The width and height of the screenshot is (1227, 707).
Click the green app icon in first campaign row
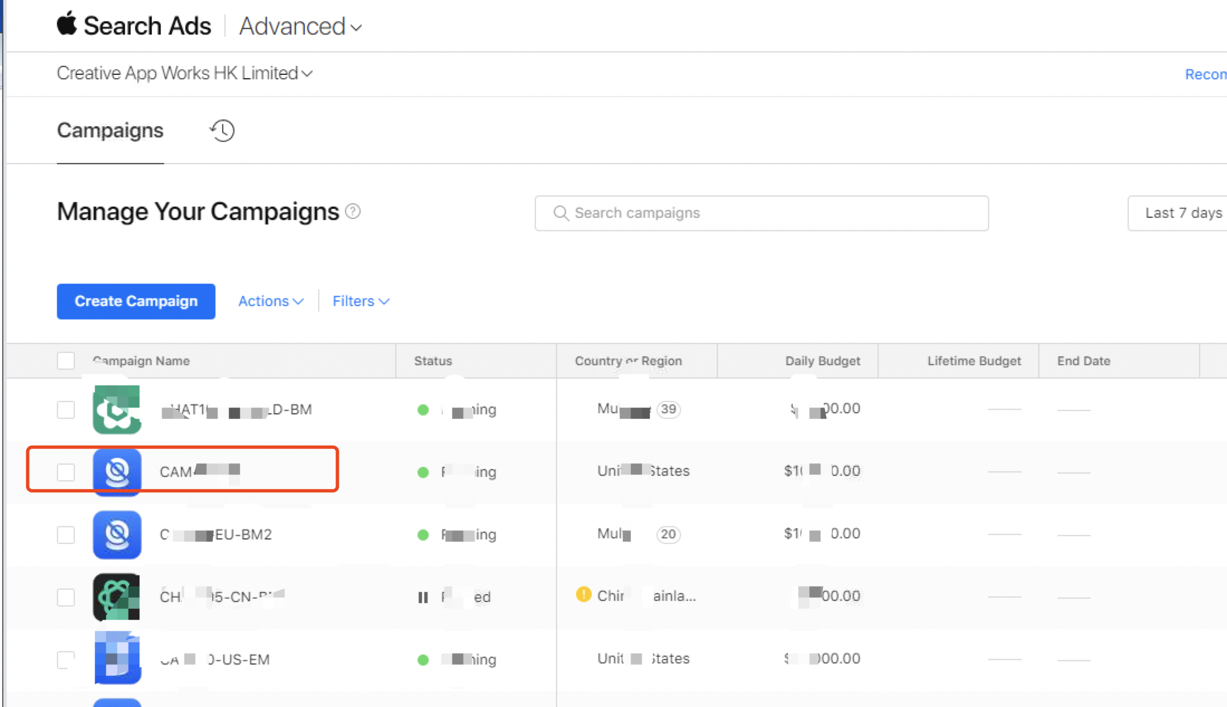[117, 409]
